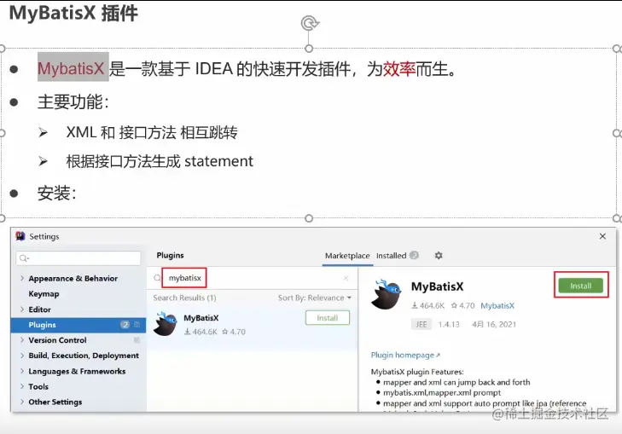
Task: Expand the Version Control node
Action: (x=22, y=340)
